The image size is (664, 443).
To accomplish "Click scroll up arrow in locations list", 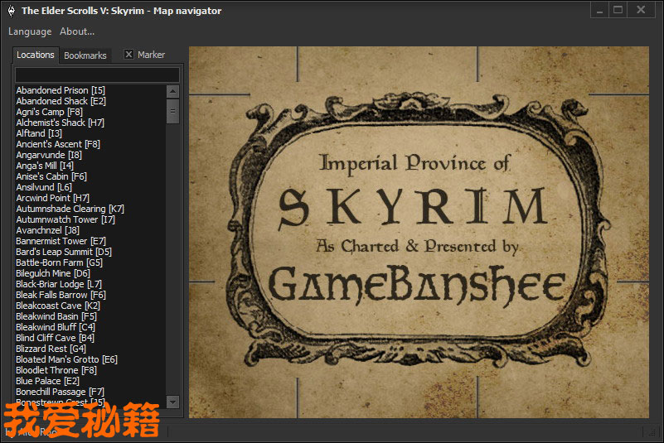I will [x=173, y=90].
